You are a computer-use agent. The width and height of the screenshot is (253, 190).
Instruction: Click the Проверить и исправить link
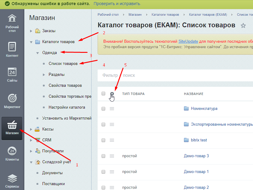point(117,4)
